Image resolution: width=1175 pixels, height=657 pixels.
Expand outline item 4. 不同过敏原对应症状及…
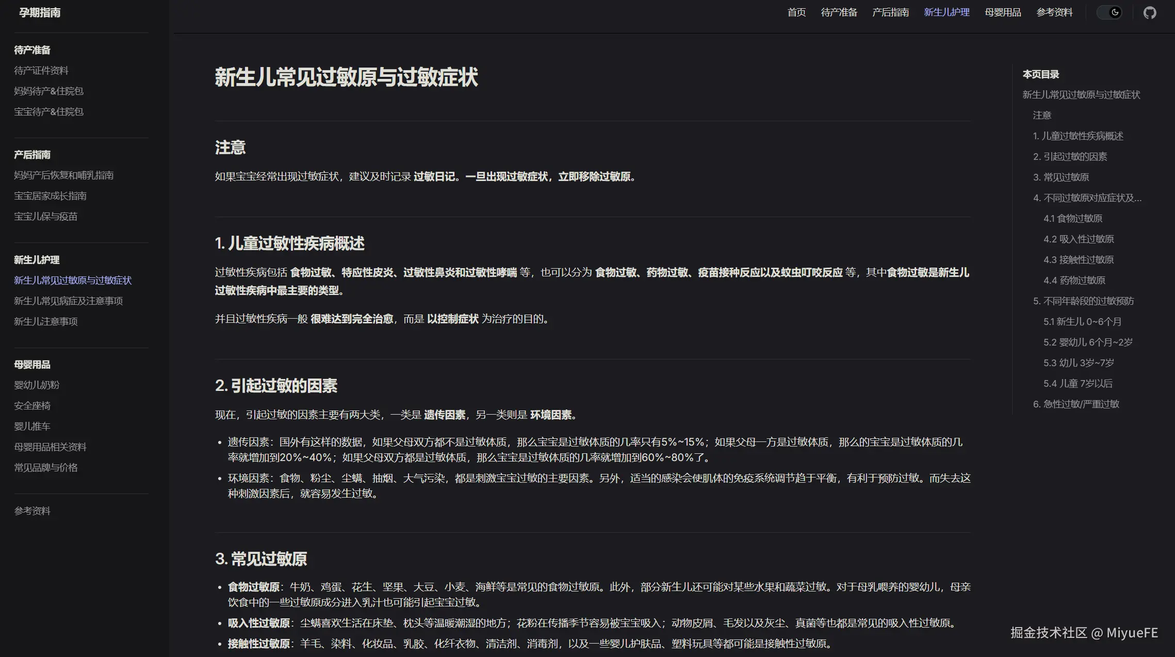(1087, 198)
